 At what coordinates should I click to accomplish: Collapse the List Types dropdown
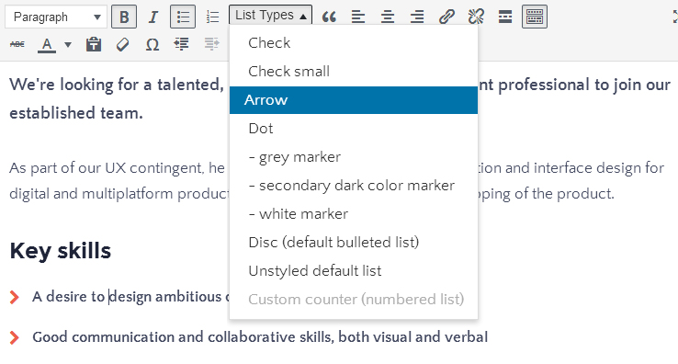pos(271,15)
